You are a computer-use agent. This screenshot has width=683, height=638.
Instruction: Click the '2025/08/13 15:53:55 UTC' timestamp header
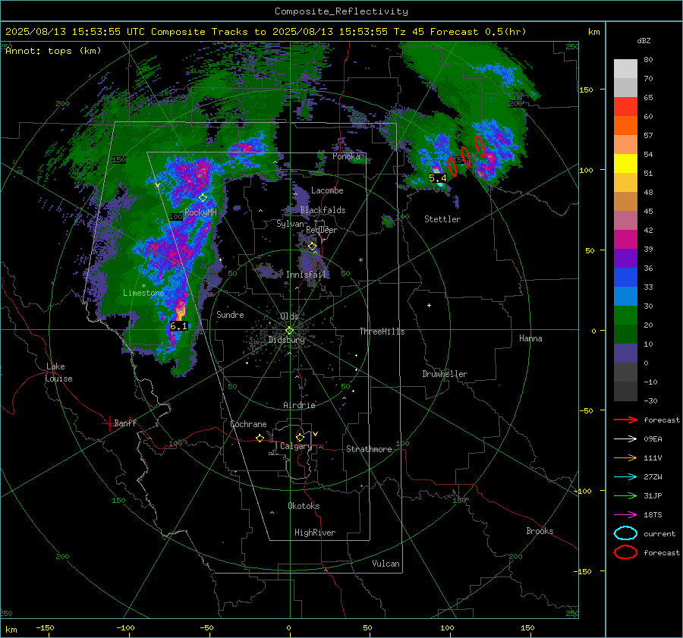(75, 32)
